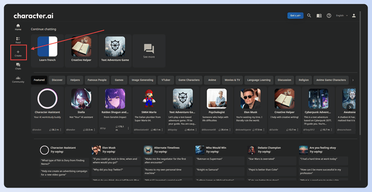Open the book guide icon
Image resolution: width=372 pixels, height=192 pixels.
(319, 15)
